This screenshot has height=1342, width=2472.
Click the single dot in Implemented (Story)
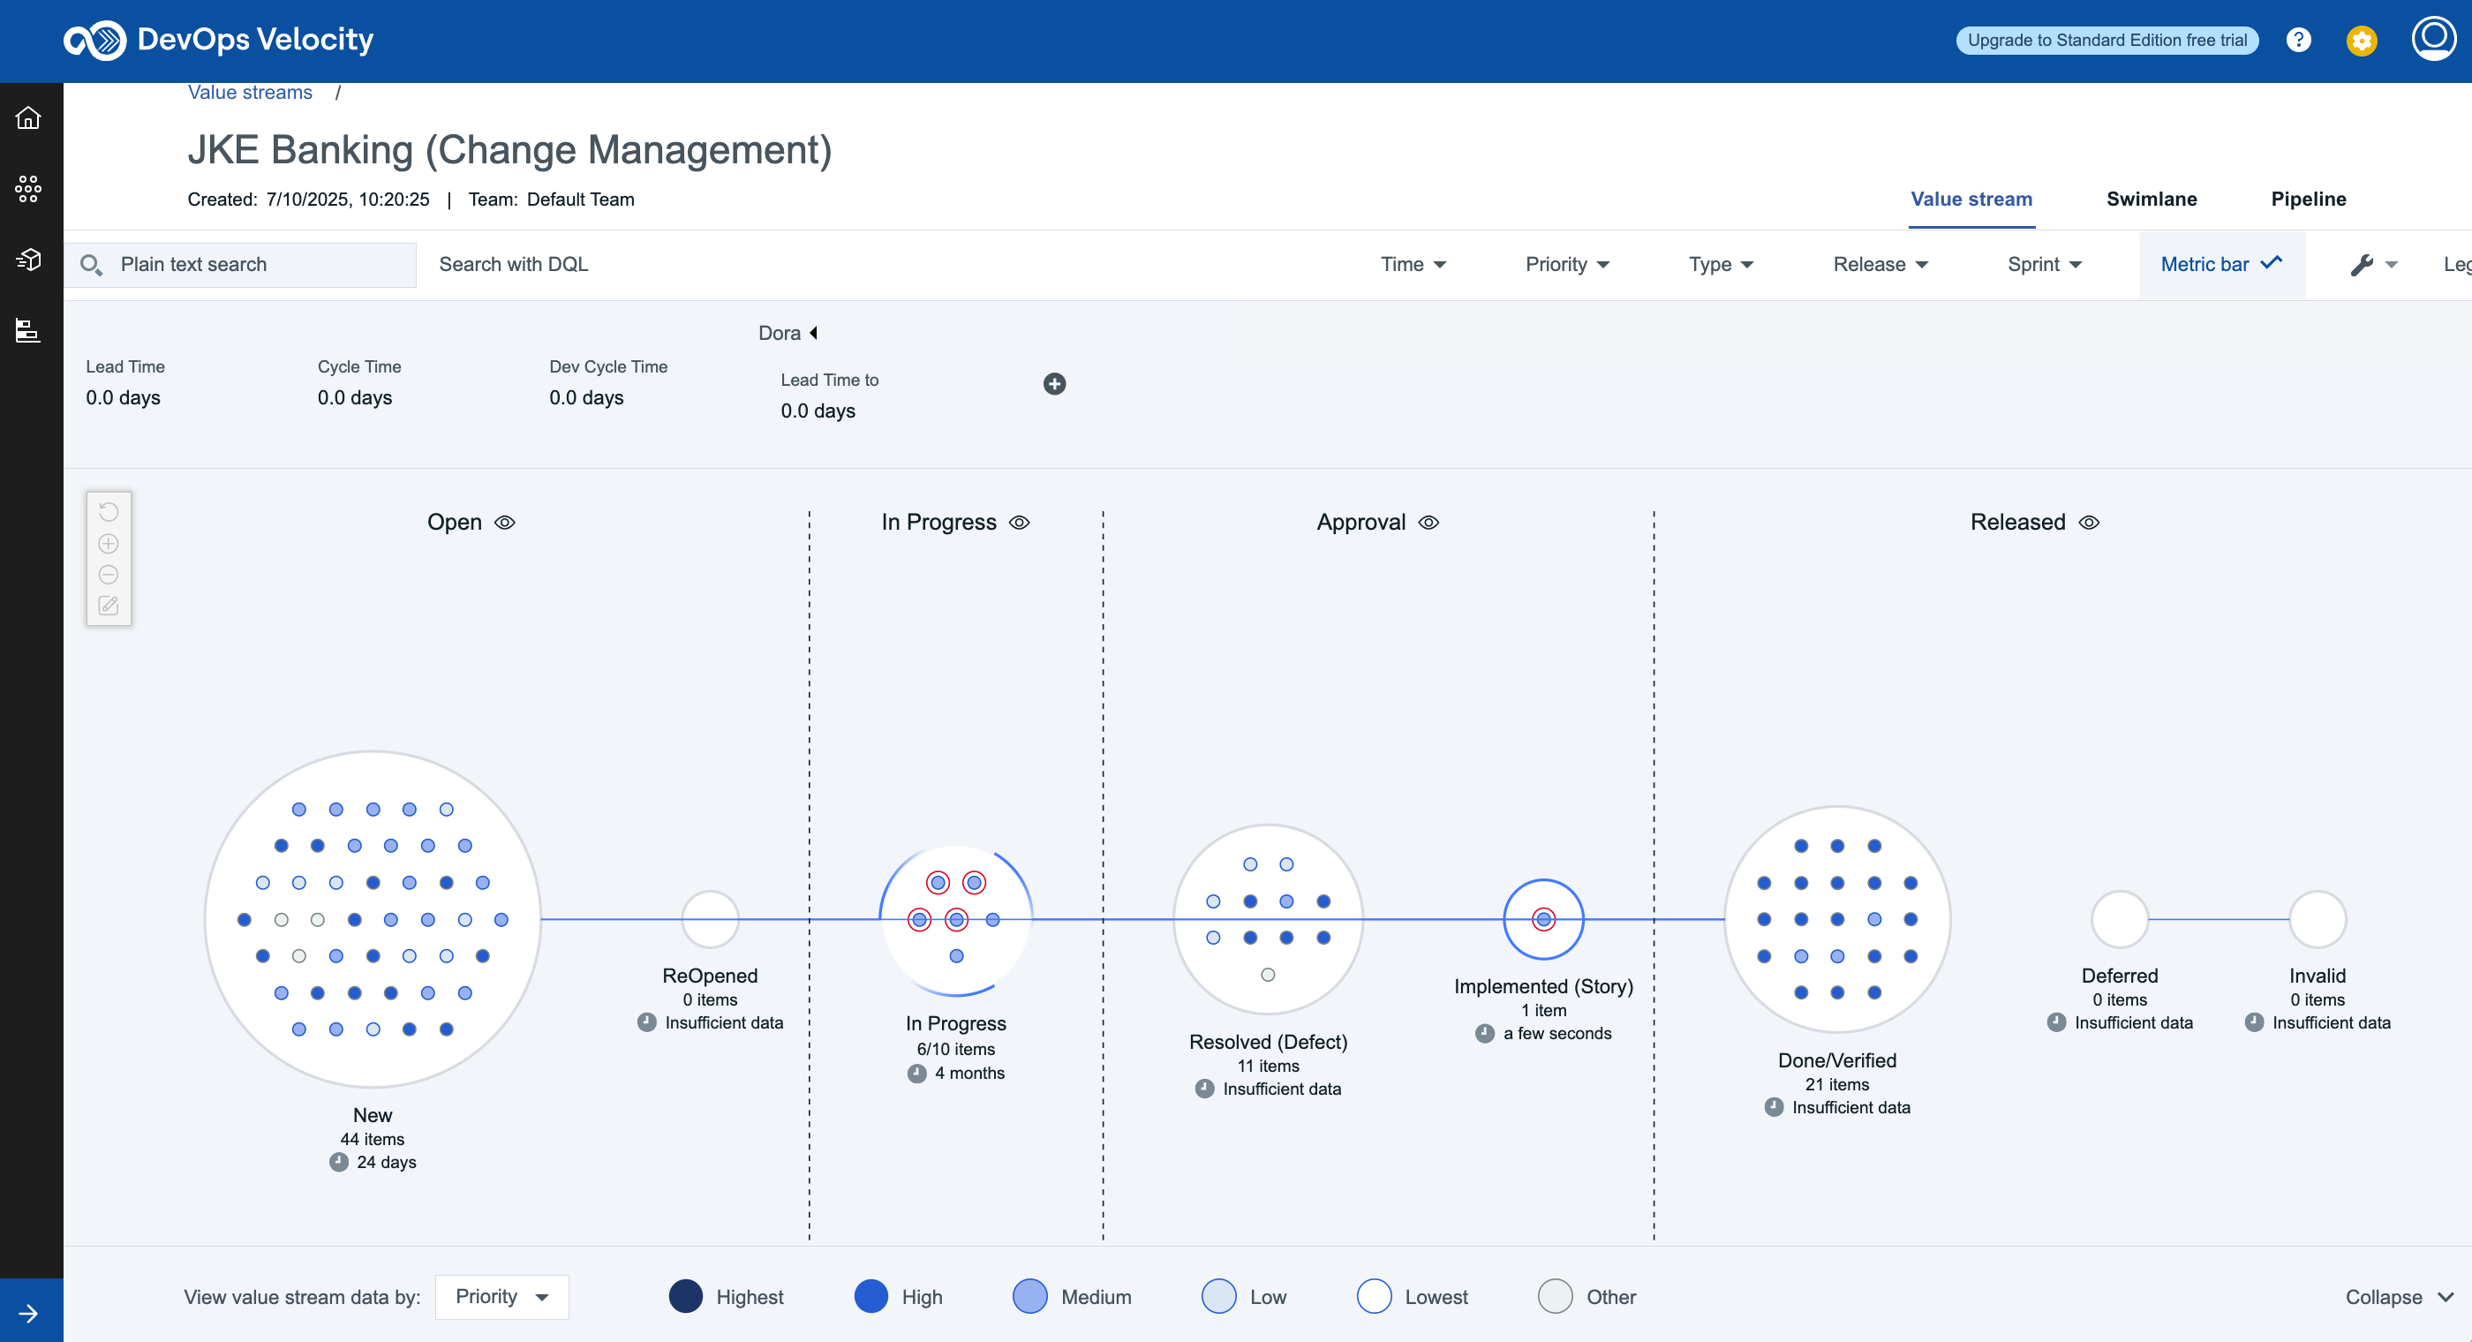tap(1543, 920)
